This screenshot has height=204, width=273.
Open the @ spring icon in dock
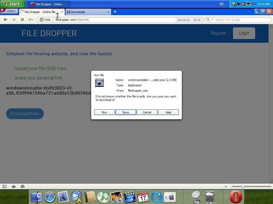pos(196,197)
